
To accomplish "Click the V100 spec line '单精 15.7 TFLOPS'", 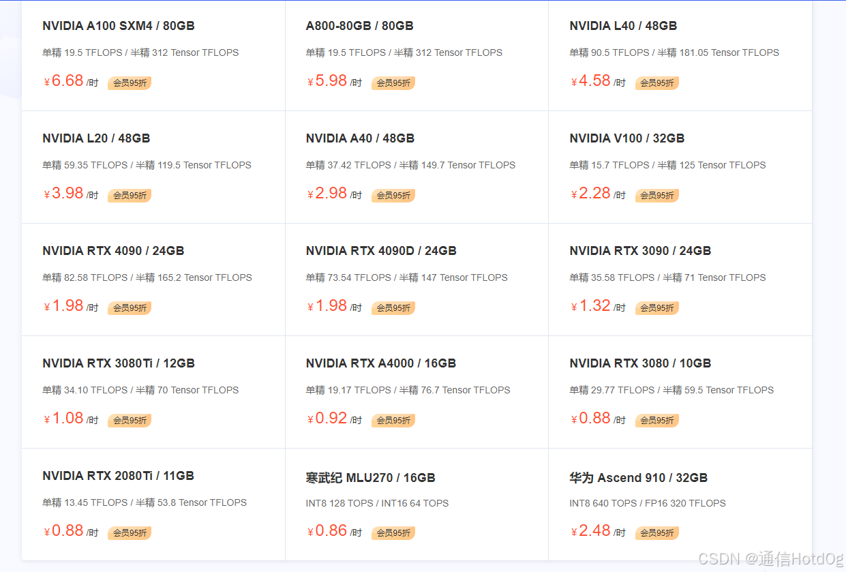I will click(x=668, y=165).
